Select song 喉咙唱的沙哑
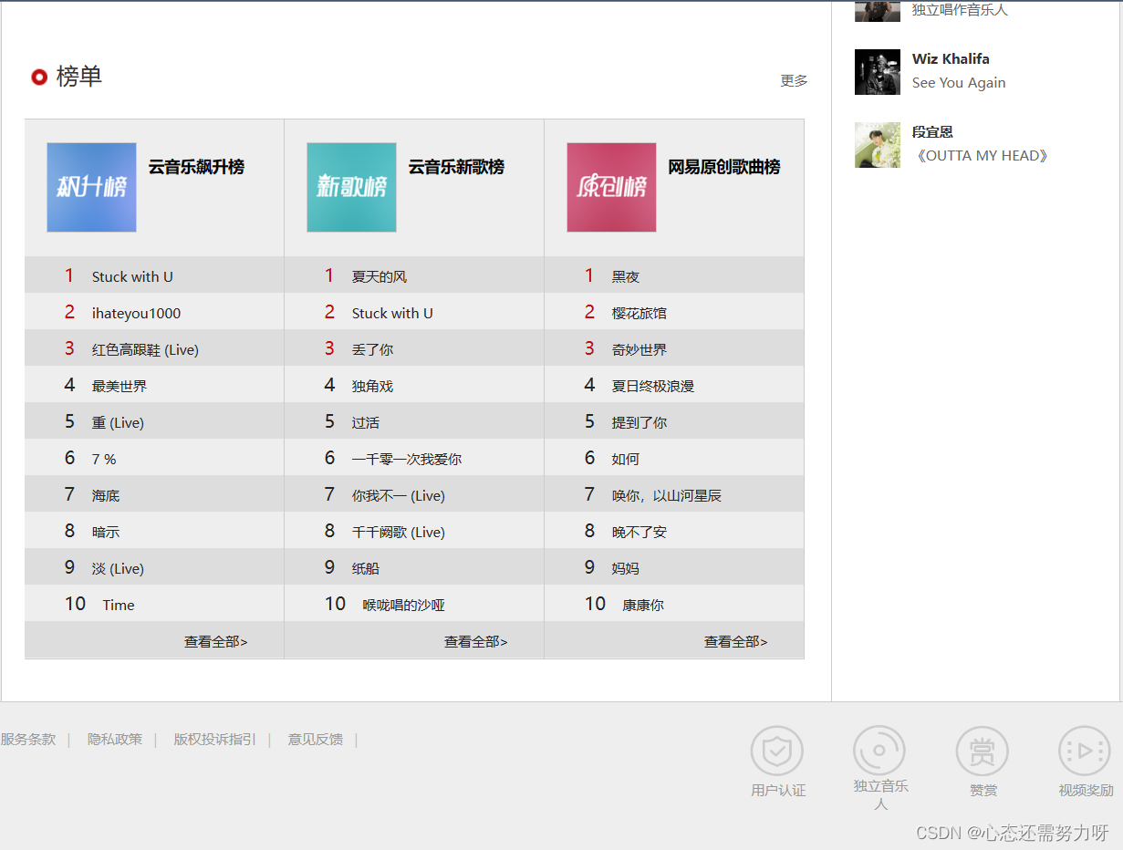The width and height of the screenshot is (1123, 850). (404, 606)
